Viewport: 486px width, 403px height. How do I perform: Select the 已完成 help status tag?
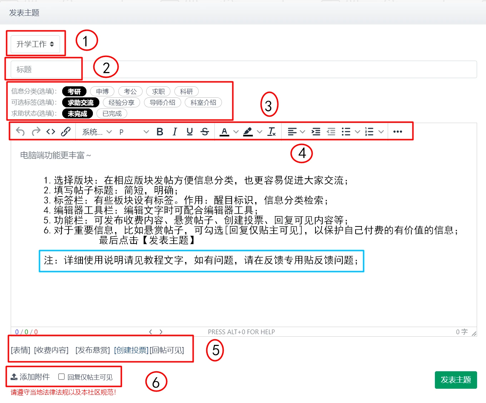(x=111, y=113)
